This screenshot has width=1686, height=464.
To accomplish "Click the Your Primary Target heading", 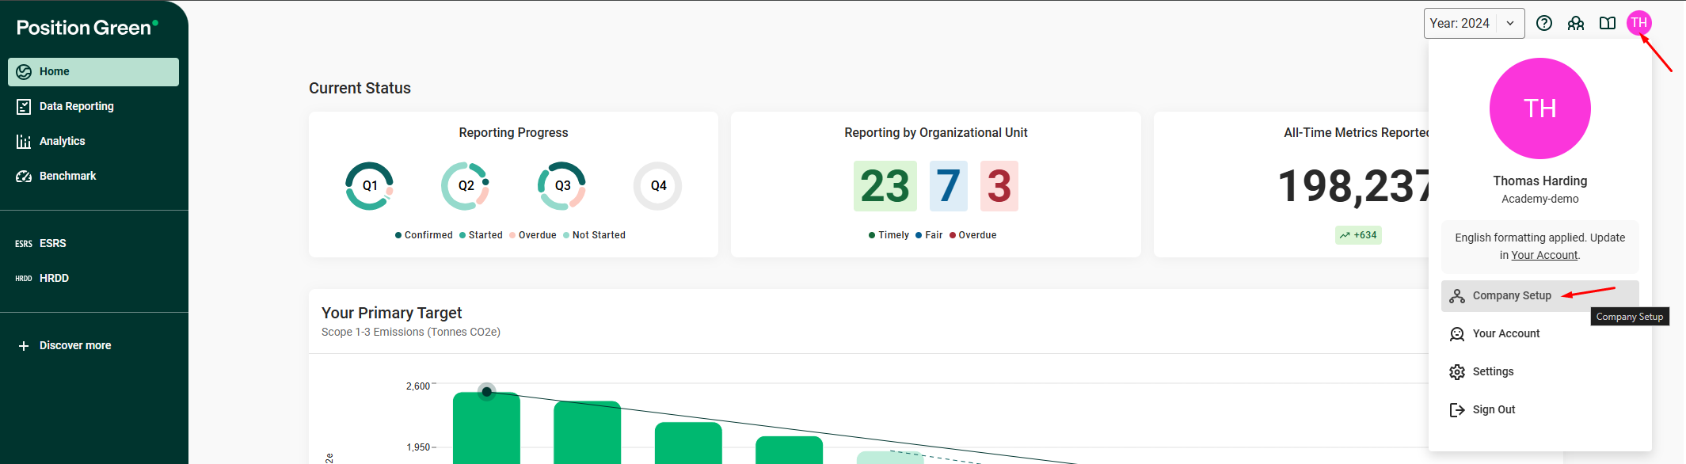I will click(391, 313).
